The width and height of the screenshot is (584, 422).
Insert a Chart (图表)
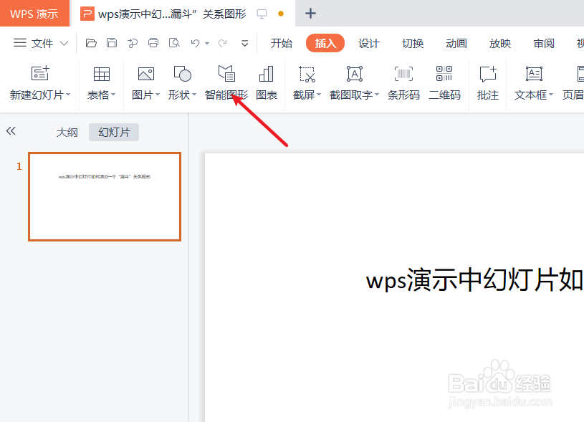point(267,82)
